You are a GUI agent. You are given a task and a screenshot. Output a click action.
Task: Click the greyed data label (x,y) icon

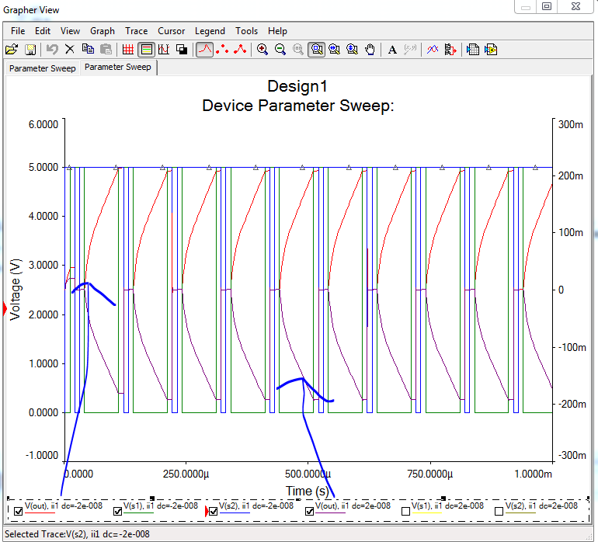[410, 50]
